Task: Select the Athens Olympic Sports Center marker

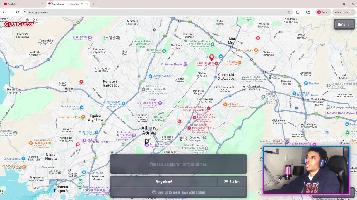Action: click(213, 44)
